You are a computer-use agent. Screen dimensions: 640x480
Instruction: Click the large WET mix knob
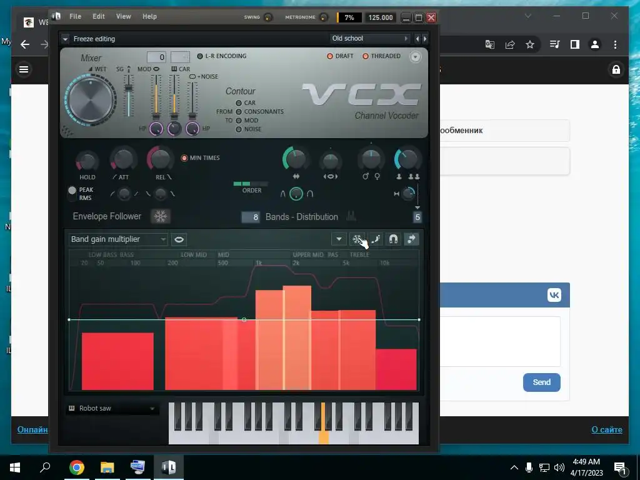click(x=91, y=99)
